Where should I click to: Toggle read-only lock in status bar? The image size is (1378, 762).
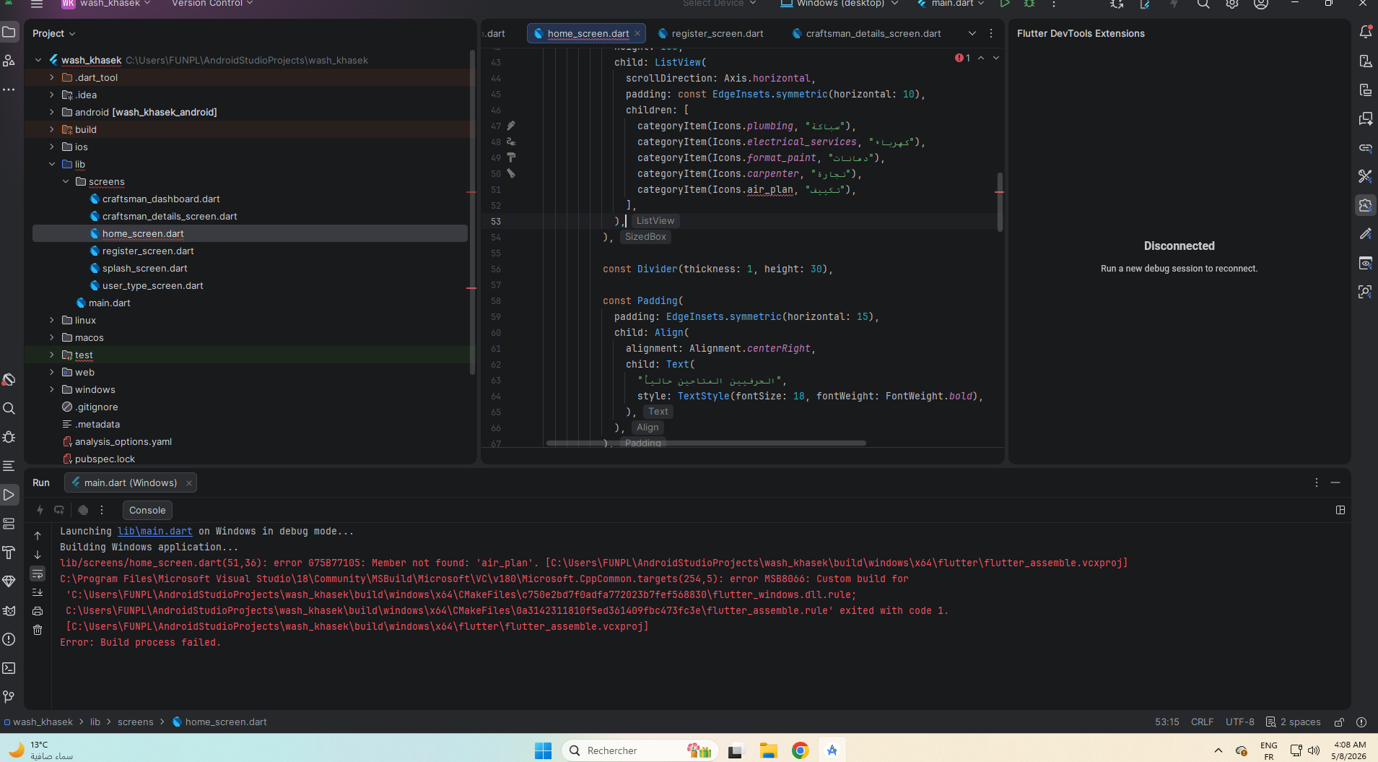click(1339, 722)
